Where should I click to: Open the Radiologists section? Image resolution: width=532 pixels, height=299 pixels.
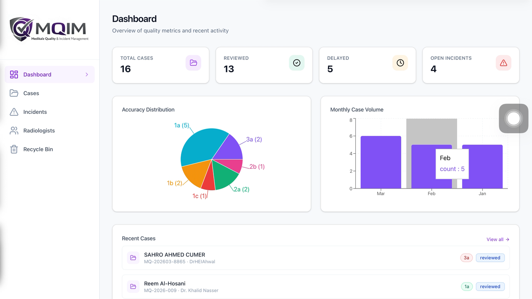pyautogui.click(x=49, y=130)
